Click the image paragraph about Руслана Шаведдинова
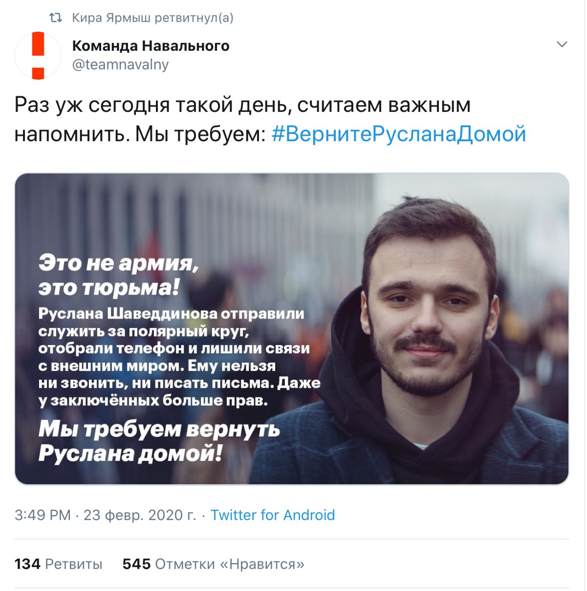 point(179,357)
